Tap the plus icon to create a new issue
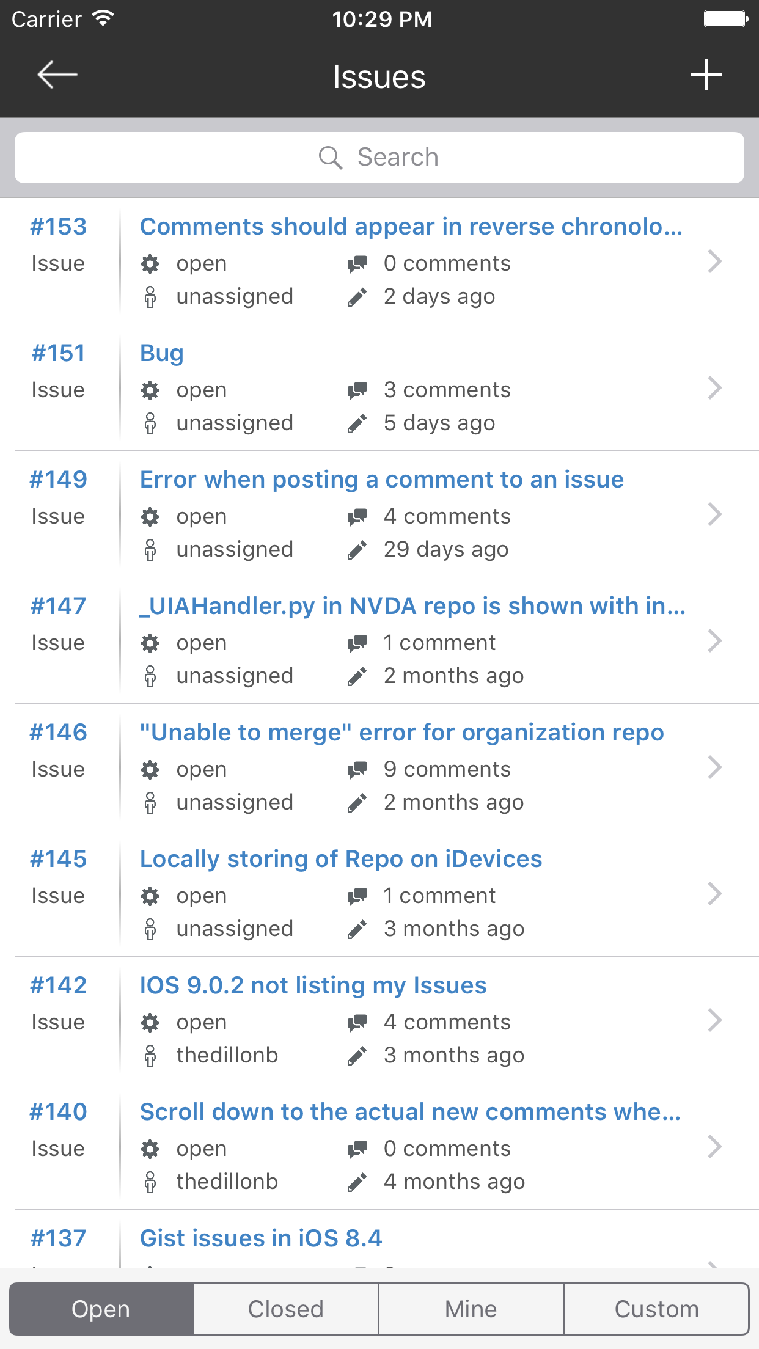Screen dimensions: 759x1349 pyautogui.click(x=706, y=76)
